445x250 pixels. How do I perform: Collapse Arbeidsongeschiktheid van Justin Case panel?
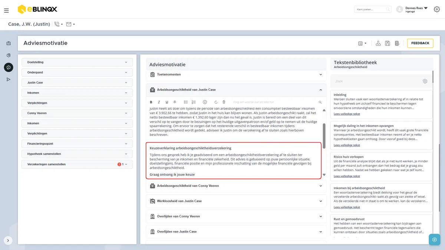[236, 90]
